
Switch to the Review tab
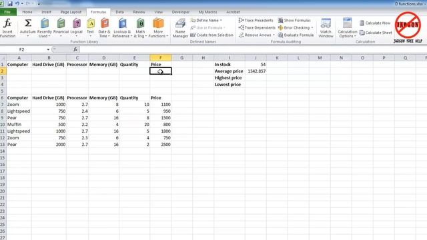(139, 12)
